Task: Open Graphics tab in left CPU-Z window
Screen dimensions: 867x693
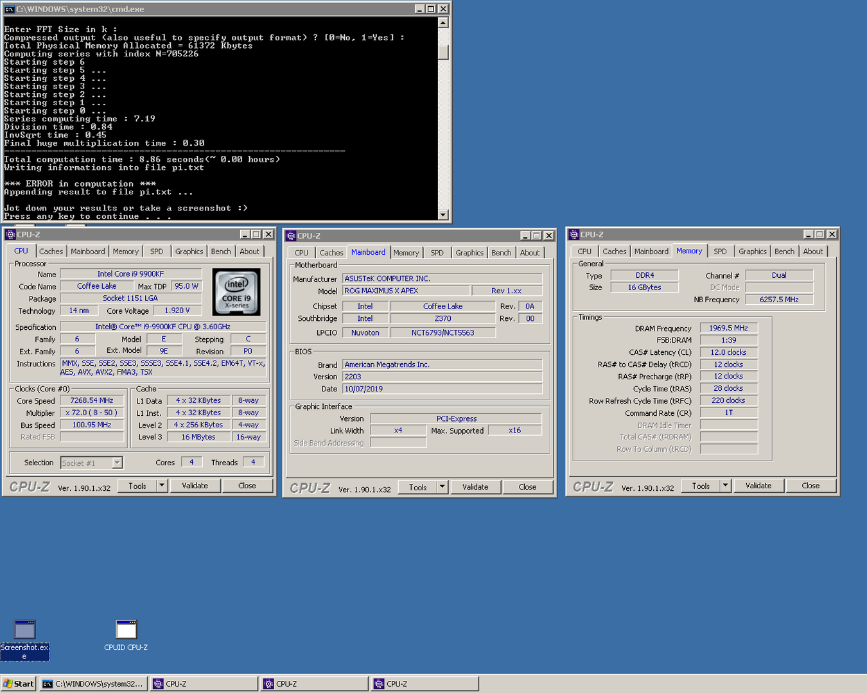Action: [189, 252]
